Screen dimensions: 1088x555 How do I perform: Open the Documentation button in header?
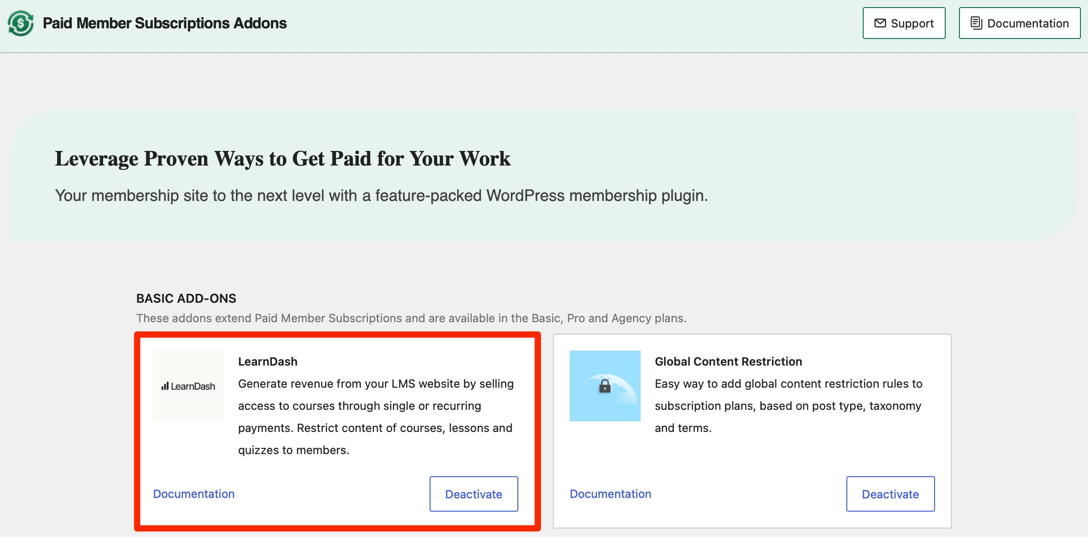(1019, 23)
